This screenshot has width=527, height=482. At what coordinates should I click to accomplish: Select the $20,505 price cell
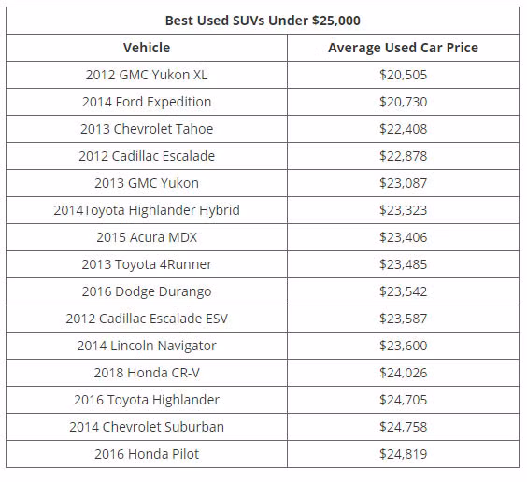tap(403, 75)
